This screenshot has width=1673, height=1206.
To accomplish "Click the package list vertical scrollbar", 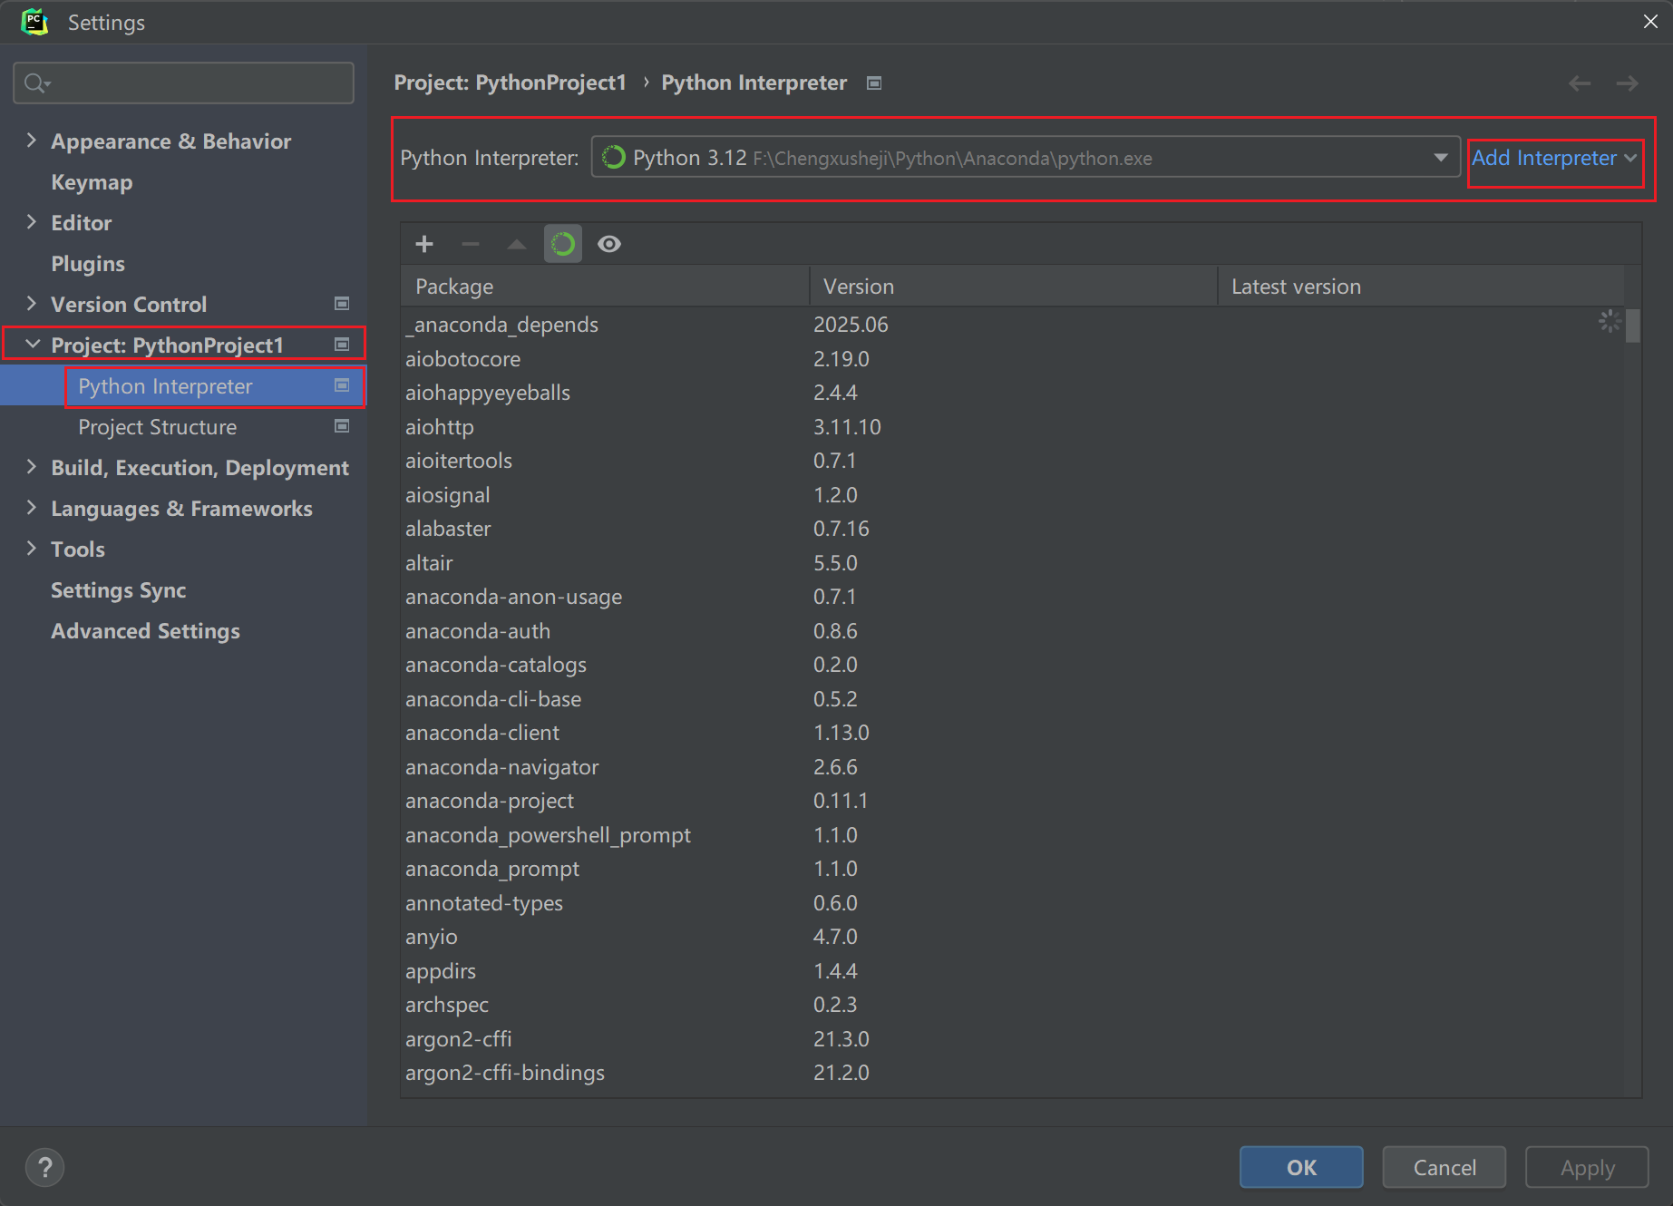I will (x=1633, y=326).
